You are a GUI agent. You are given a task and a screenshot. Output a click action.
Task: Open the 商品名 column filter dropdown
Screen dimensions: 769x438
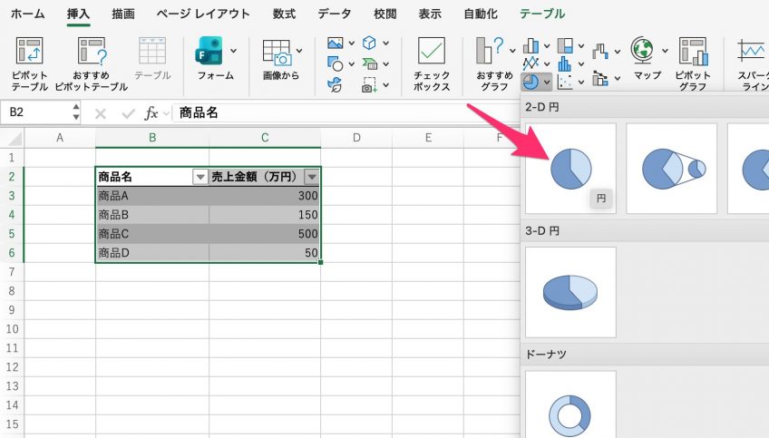tap(200, 178)
